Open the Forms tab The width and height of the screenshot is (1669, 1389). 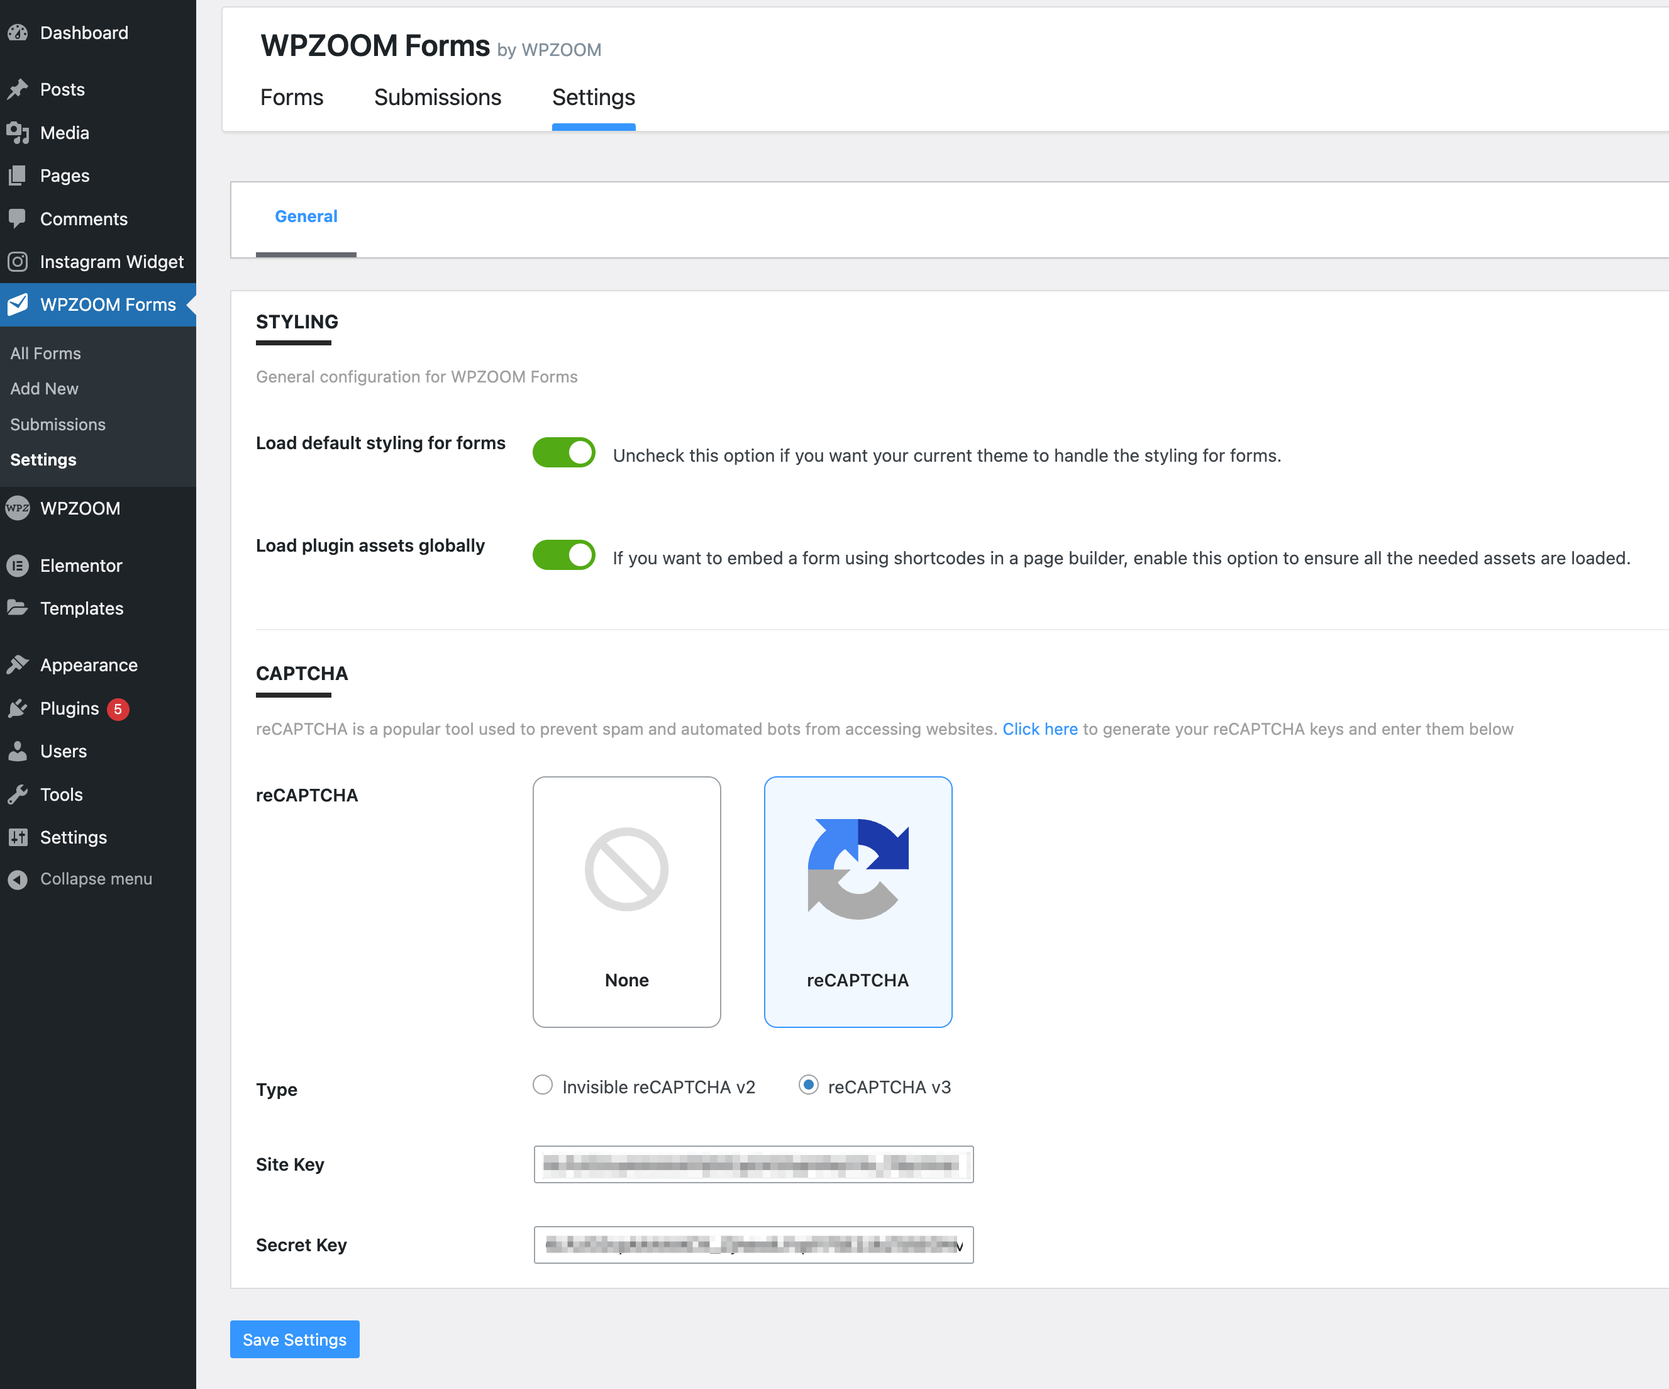point(292,97)
